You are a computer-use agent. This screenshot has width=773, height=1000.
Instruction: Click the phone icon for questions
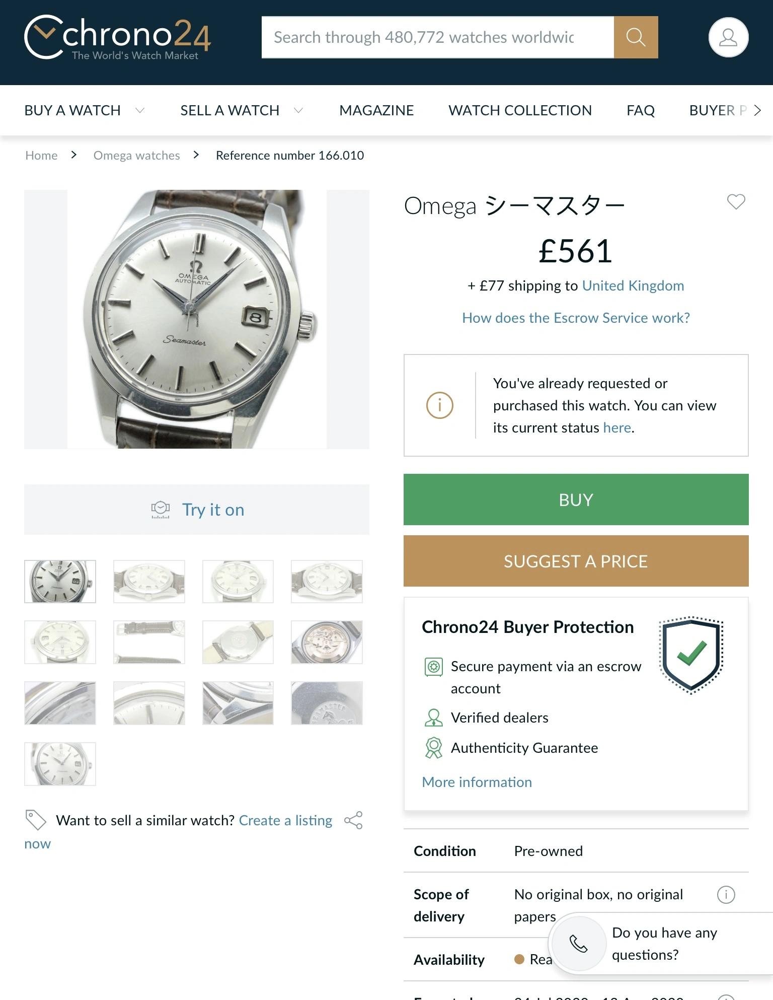[x=579, y=943]
